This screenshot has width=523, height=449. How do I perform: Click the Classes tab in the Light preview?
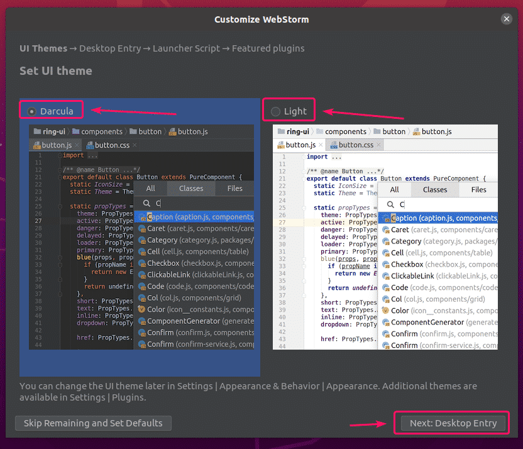(435, 190)
